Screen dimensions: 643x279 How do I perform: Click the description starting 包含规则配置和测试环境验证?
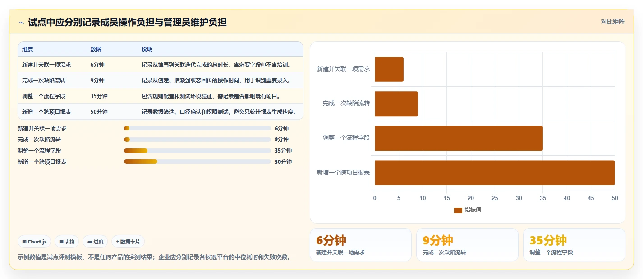[211, 96]
